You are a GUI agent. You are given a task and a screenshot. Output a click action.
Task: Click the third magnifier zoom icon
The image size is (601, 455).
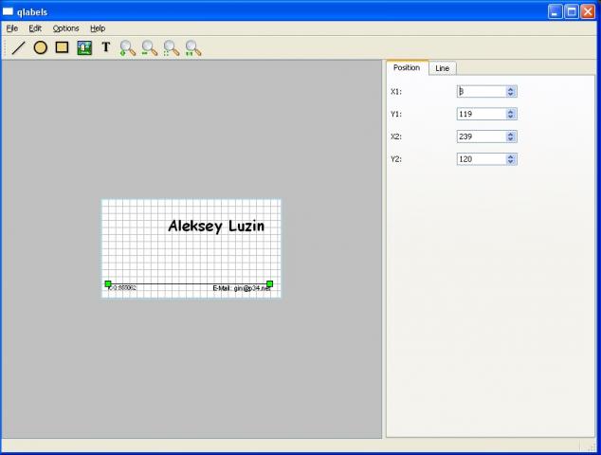pyautogui.click(x=172, y=47)
